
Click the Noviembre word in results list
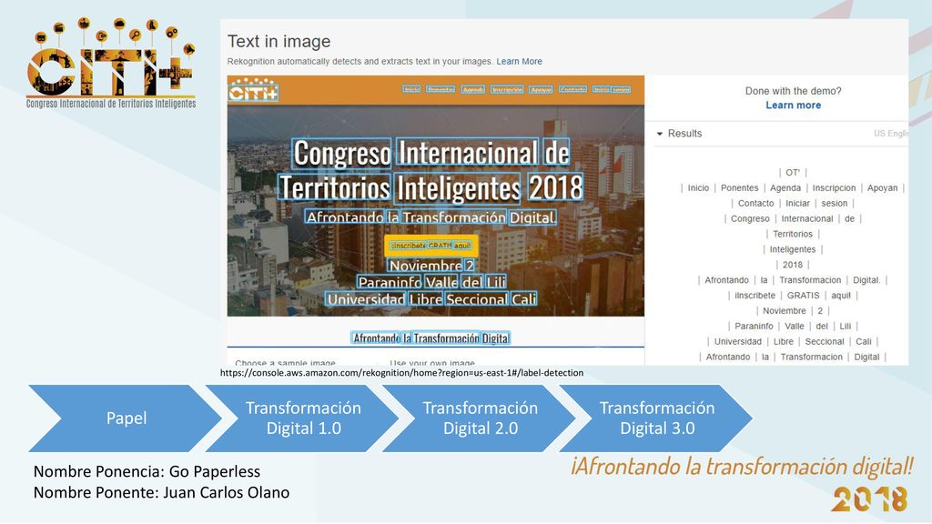coord(784,311)
